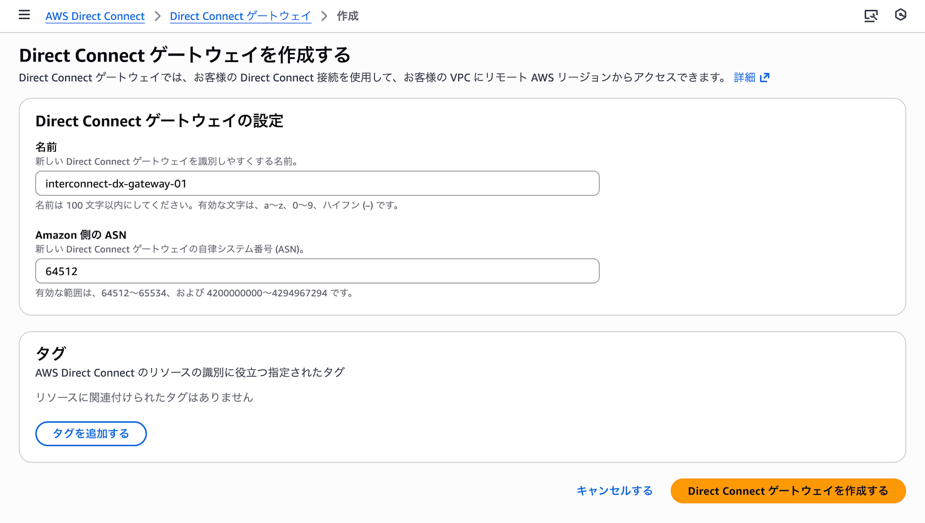This screenshot has height=523, width=925.
Task: Click the ASN value 64512
Action: (x=61, y=271)
